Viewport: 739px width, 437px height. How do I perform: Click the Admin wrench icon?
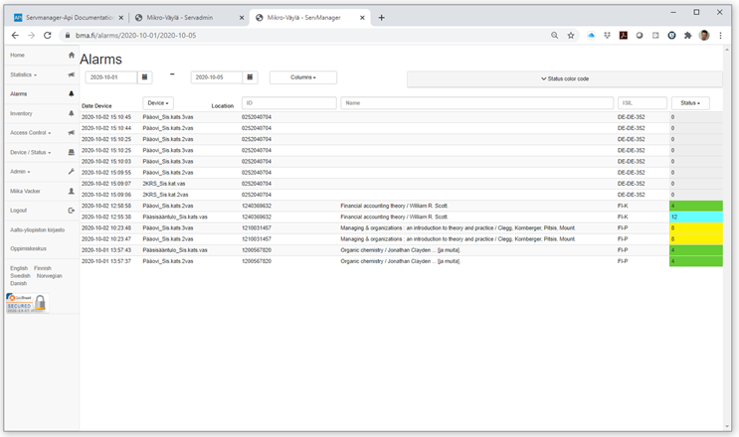tap(71, 172)
